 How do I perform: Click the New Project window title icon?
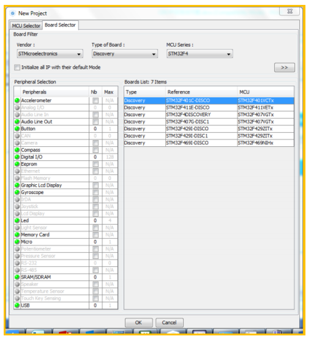[13, 13]
